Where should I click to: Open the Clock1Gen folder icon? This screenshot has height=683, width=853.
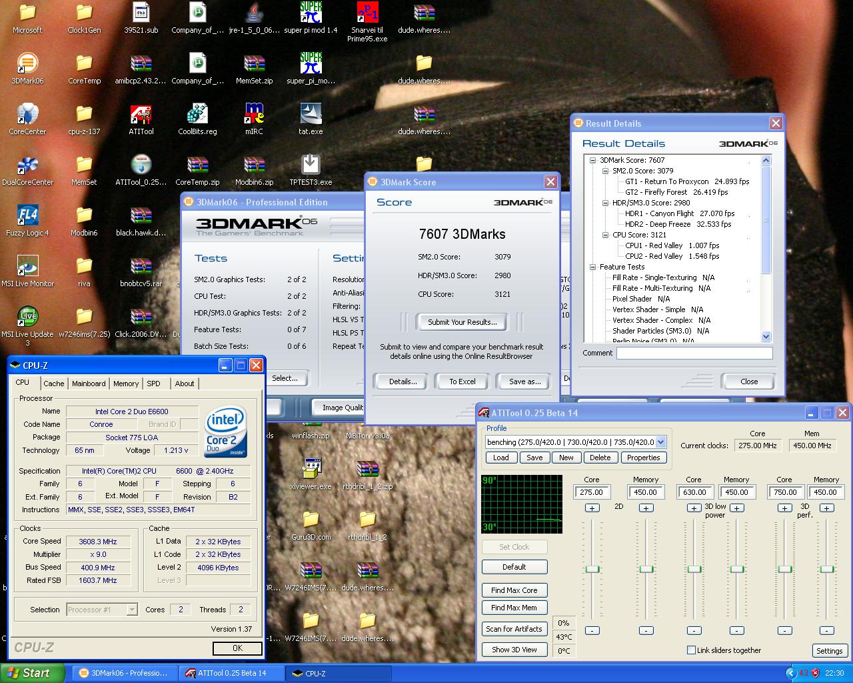click(x=84, y=17)
